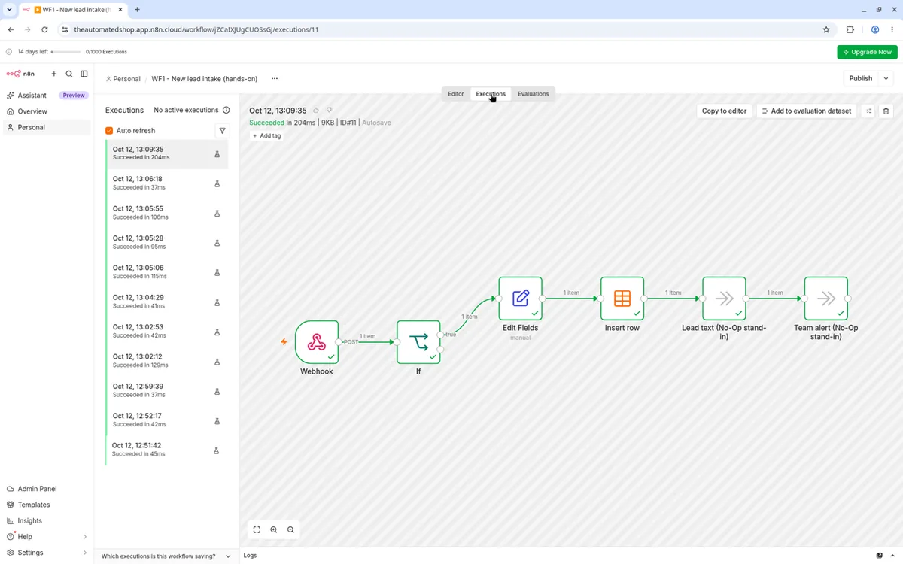Select execution Oct 12, 13:02:12
Screen dimensions: 903x564
click(167, 361)
